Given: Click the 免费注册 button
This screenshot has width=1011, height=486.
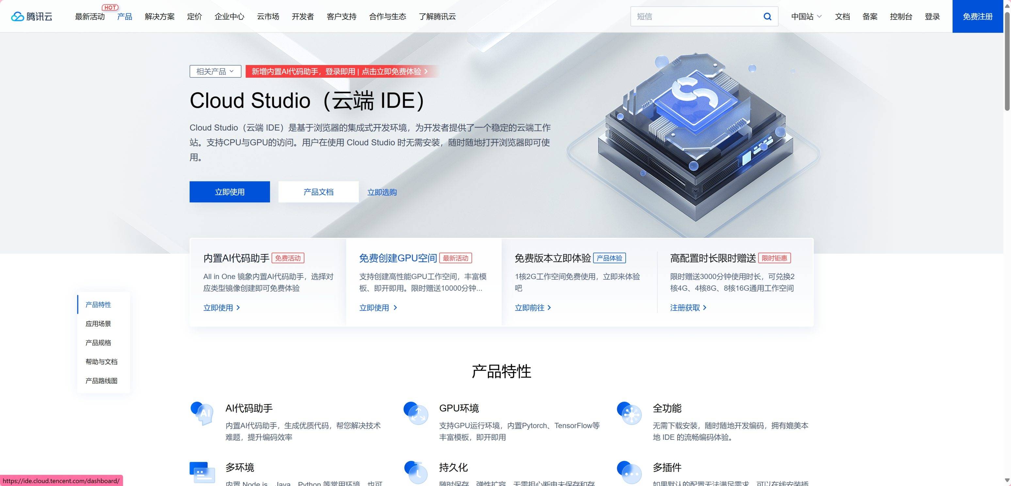Looking at the screenshot, I should click(x=977, y=16).
